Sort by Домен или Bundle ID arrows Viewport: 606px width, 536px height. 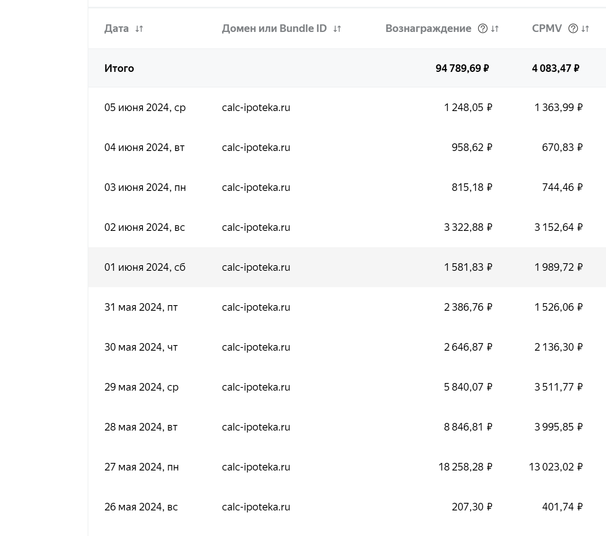pos(337,29)
